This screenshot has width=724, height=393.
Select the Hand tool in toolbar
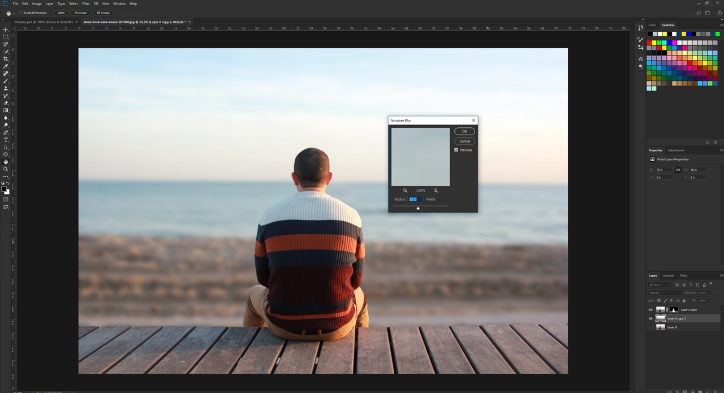click(6, 162)
